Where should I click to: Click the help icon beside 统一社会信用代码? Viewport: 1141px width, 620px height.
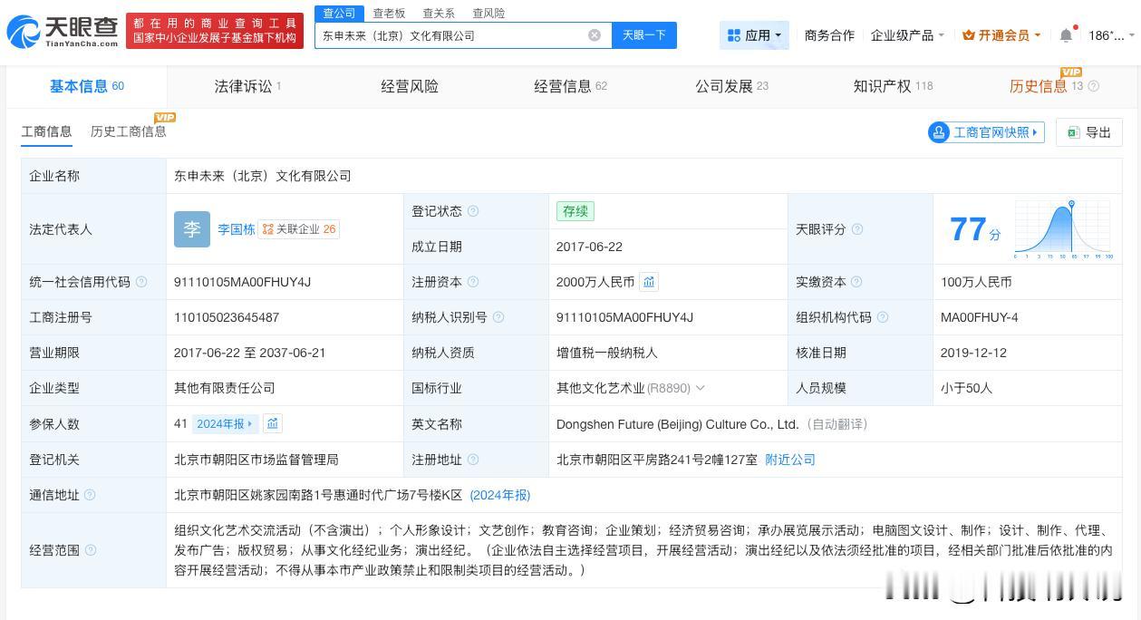[x=141, y=282]
